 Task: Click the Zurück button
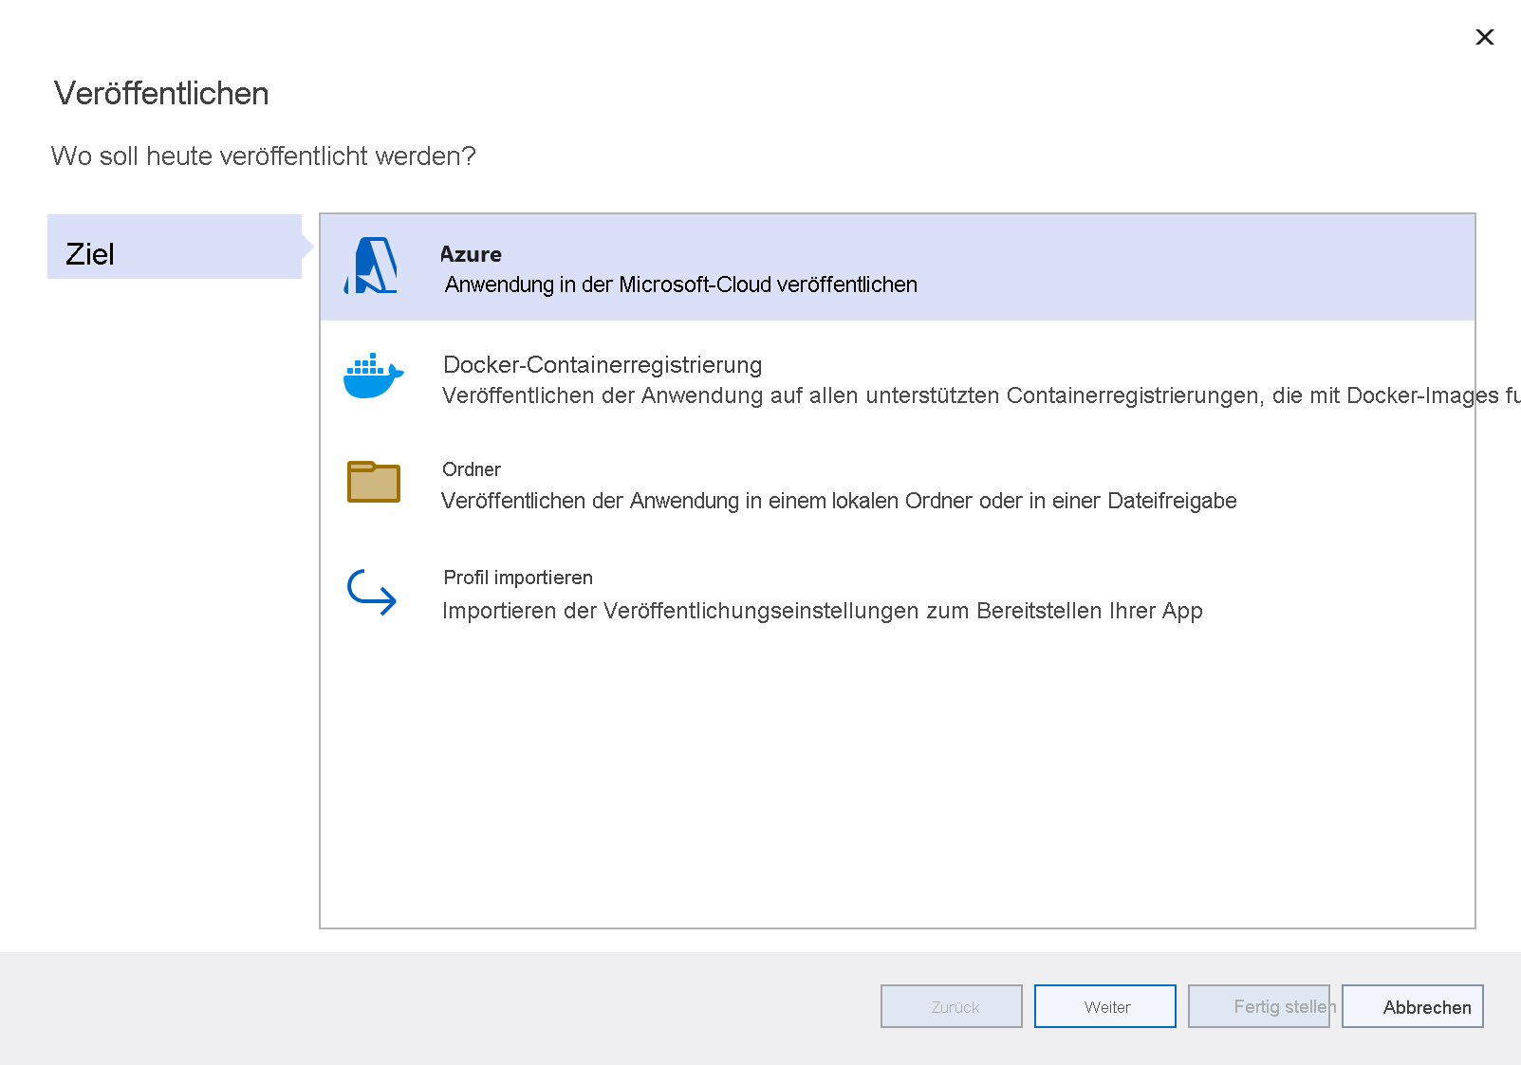tap(952, 1006)
